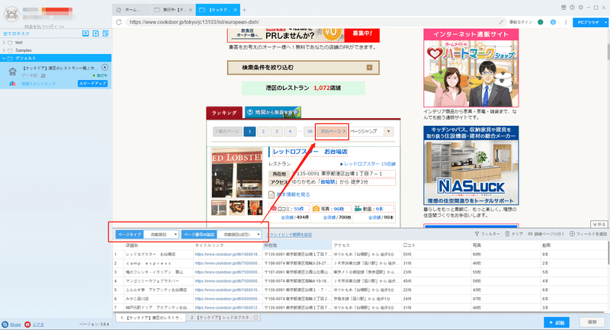The image size is (610, 330).
Task: Click the blue round toolbar icon
Action: [x=553, y=22]
